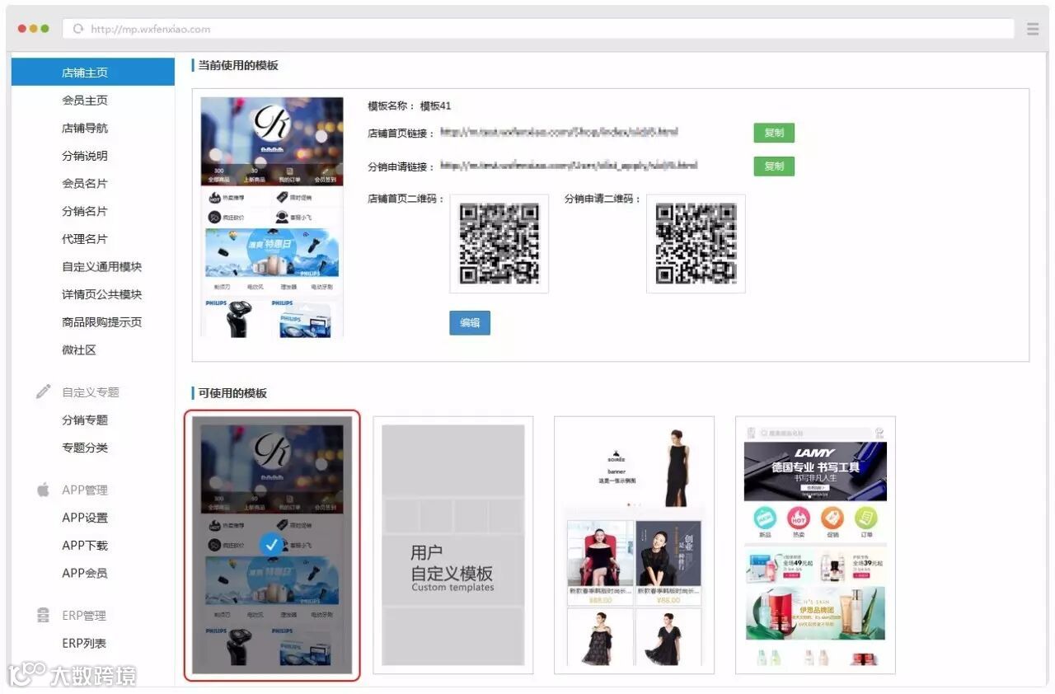Choose the 用户自定义模板 template
This screenshot has width=1055, height=694.
[453, 545]
